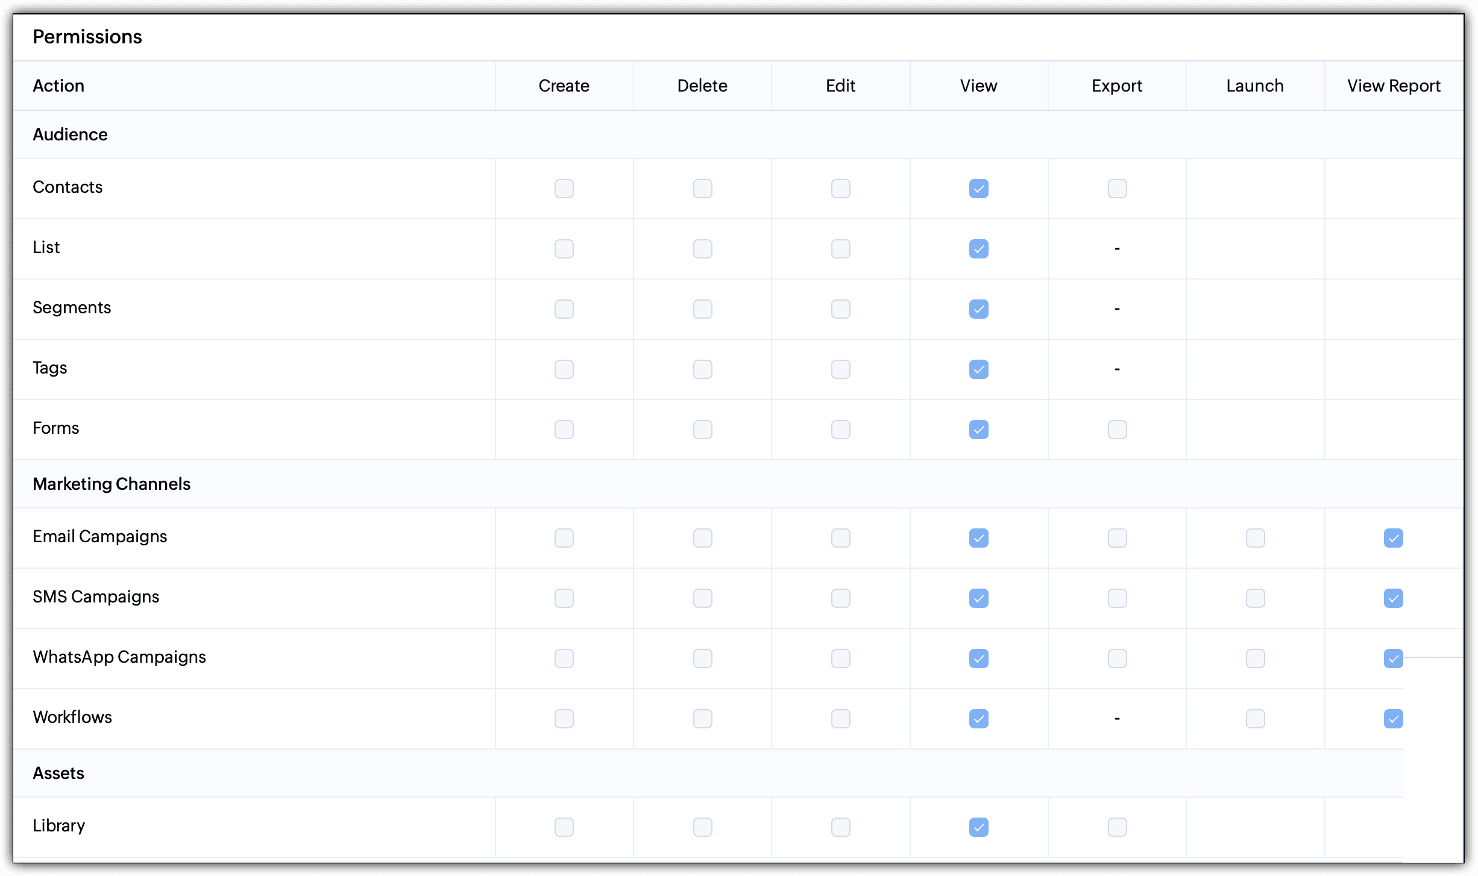Tick Launch for WhatsApp Campaigns
Screen dimensions: 1478x876
click(1255, 659)
